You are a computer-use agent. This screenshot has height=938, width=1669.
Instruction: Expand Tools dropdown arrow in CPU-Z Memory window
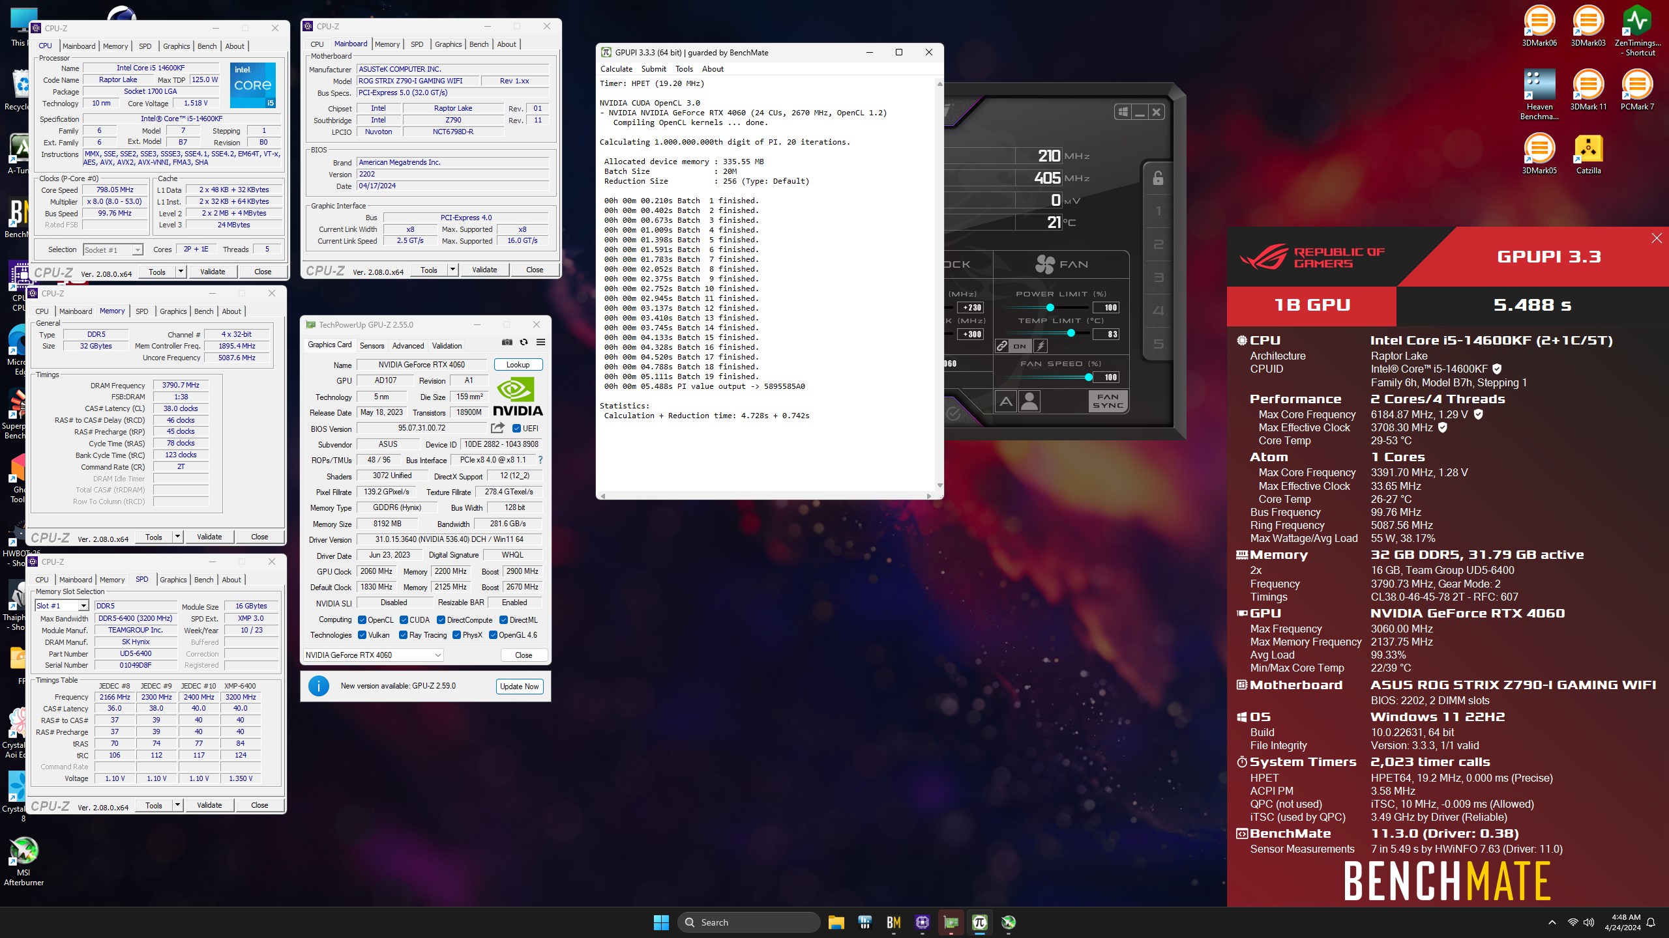coord(177,537)
